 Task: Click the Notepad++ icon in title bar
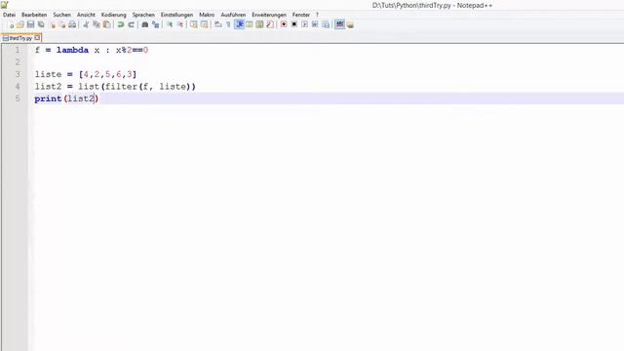4,4
